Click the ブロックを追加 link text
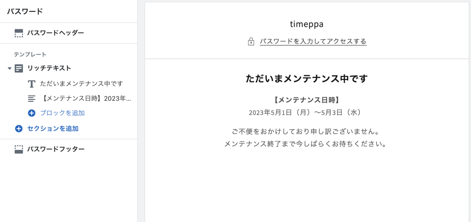The width and height of the screenshot is (471, 222). tap(62, 113)
